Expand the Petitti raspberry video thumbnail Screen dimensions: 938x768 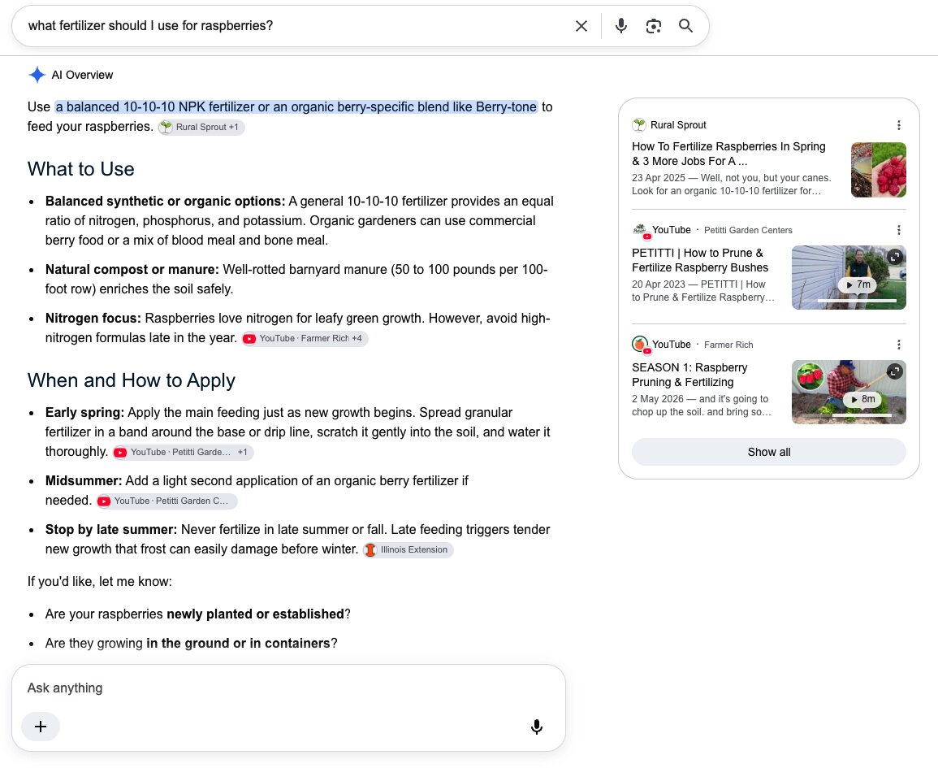894,257
